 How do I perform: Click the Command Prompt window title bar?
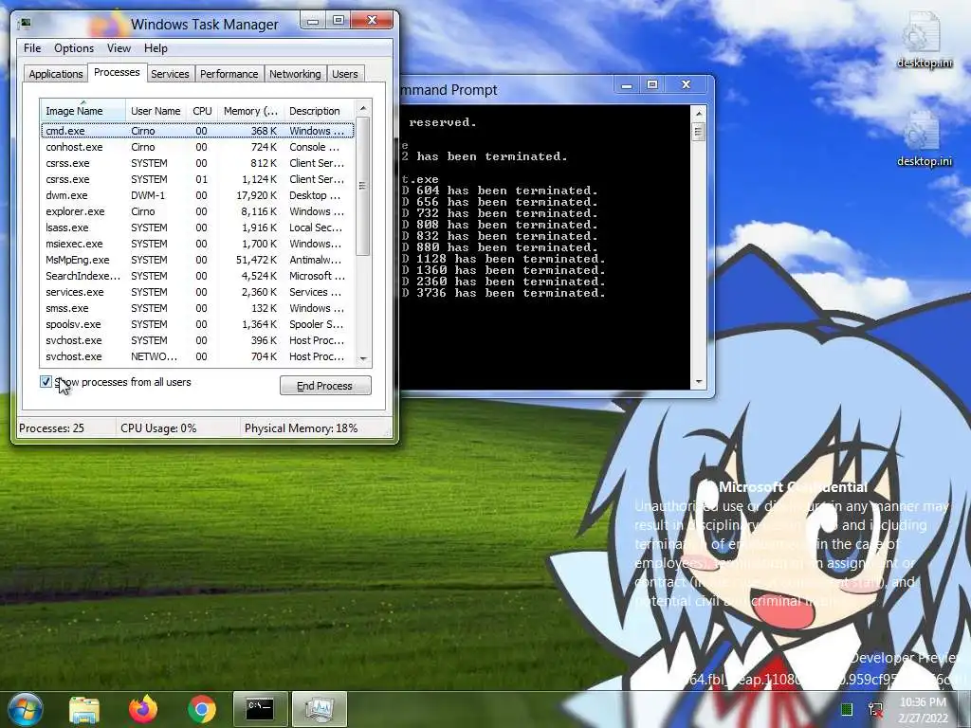pyautogui.click(x=508, y=90)
